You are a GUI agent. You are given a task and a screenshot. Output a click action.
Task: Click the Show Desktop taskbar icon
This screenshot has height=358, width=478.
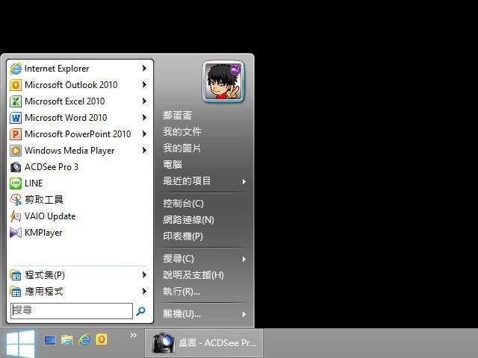tap(50, 340)
